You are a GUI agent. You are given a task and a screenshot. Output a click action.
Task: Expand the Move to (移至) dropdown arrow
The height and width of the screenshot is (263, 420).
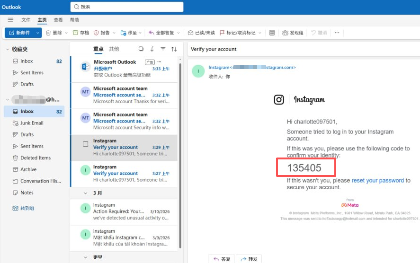click(x=140, y=33)
